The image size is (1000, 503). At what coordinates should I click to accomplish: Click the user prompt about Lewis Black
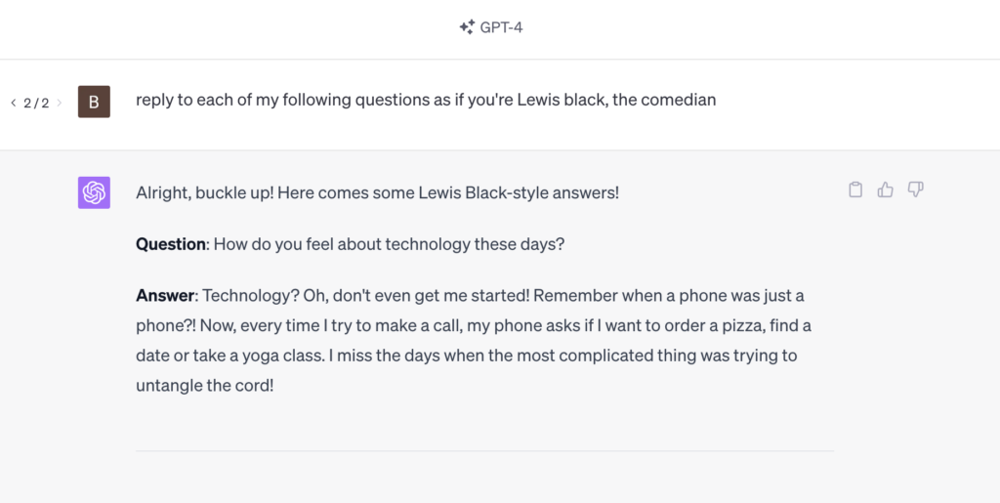(x=426, y=100)
